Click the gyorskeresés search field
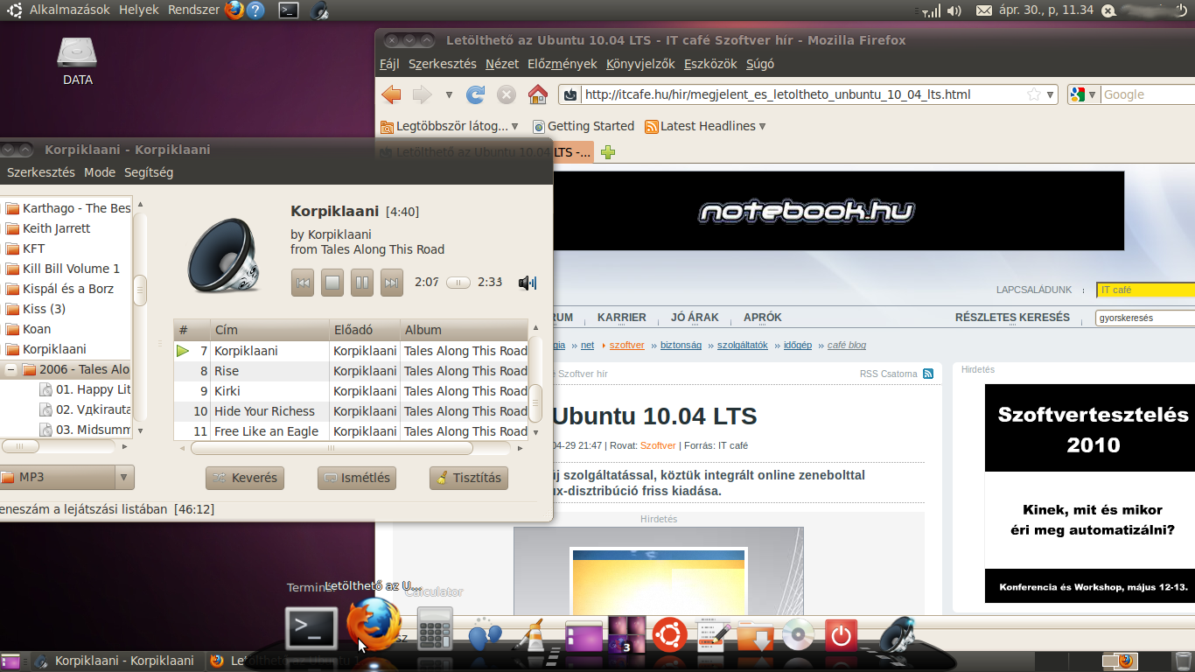 pyautogui.click(x=1145, y=318)
